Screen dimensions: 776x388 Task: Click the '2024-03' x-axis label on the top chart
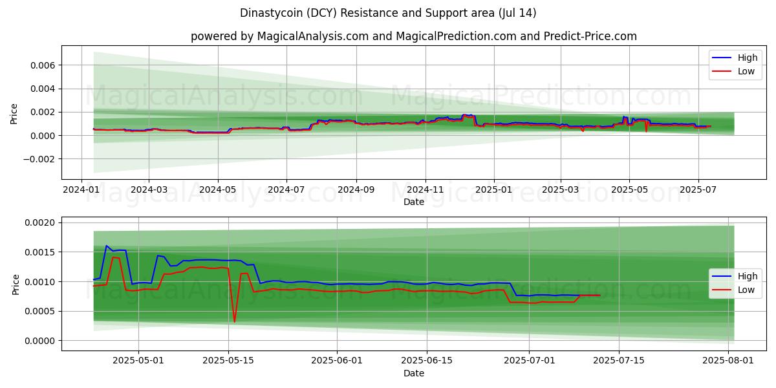click(x=149, y=190)
